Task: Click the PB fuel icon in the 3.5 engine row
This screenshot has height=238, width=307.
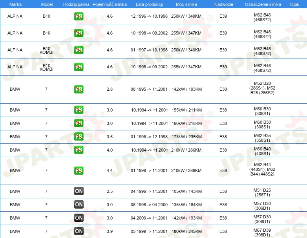Action: 79,137
